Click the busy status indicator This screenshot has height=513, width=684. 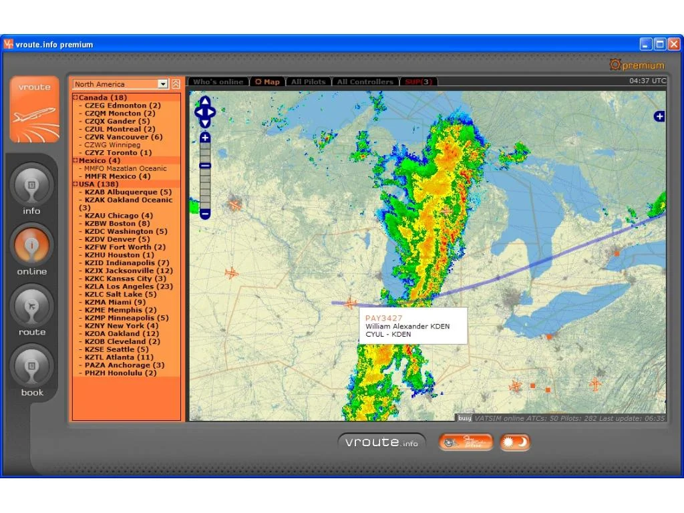[x=464, y=418]
